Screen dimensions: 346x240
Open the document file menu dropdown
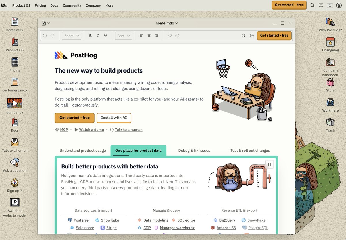46,23
